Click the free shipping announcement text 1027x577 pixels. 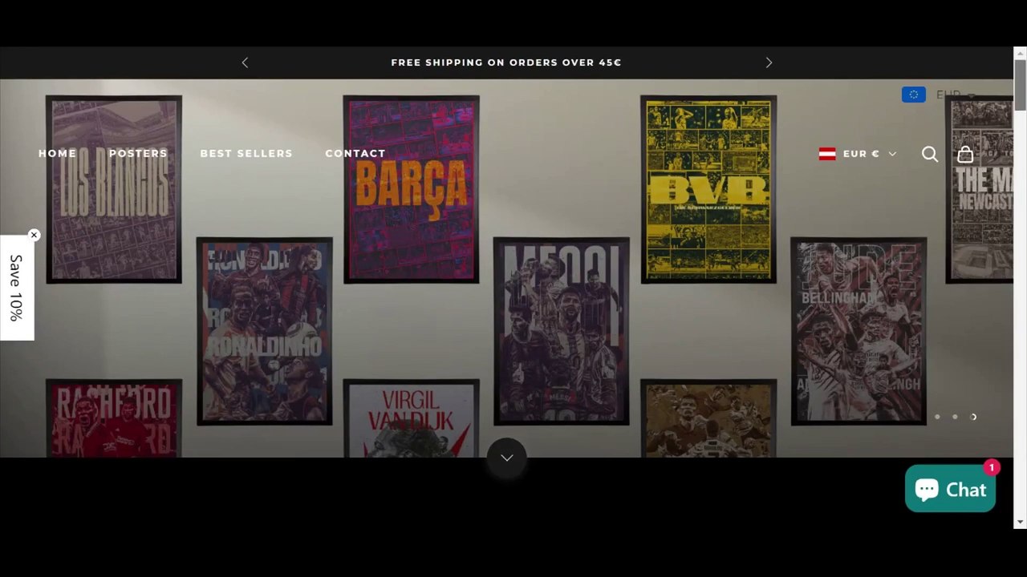click(x=506, y=63)
